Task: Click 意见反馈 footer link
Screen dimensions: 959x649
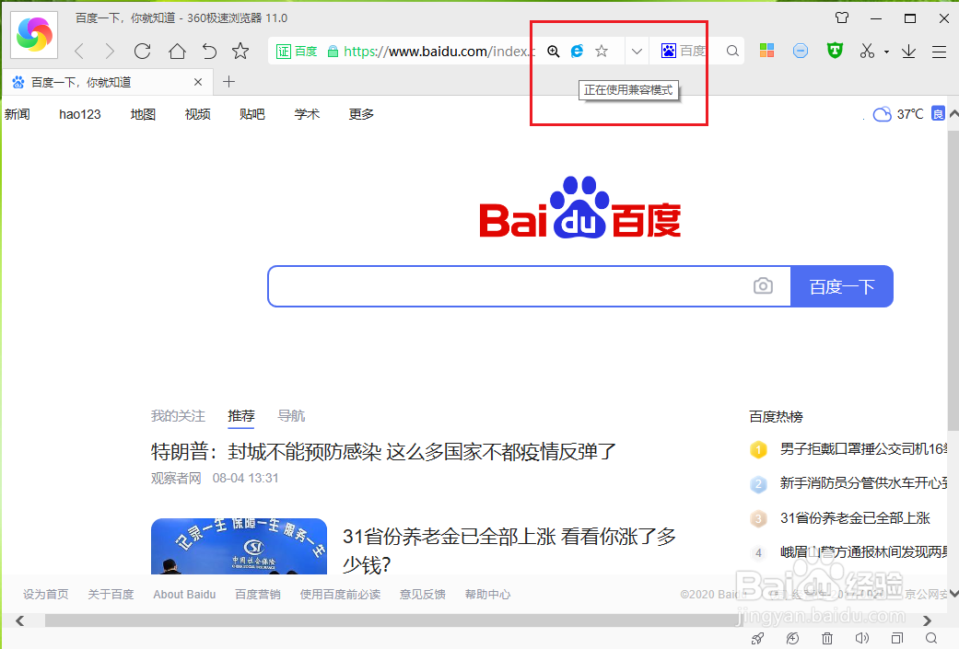Action: point(423,594)
